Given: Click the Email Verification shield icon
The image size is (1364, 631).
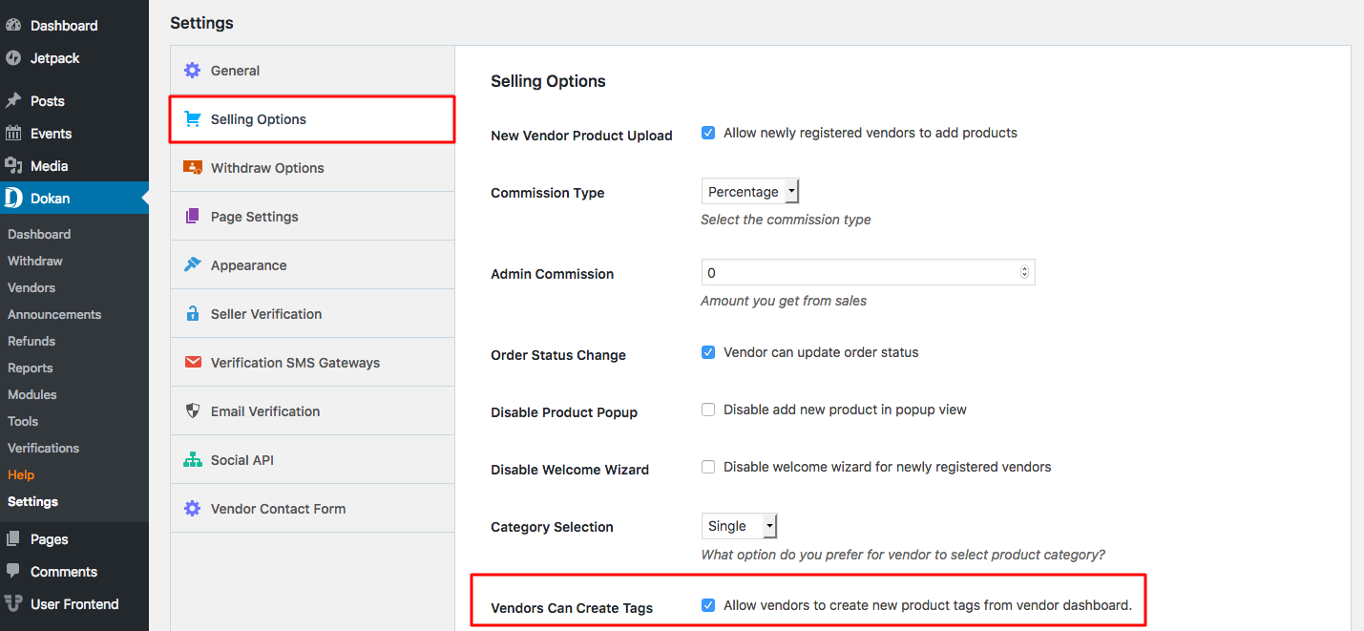Looking at the screenshot, I should pyautogui.click(x=193, y=411).
